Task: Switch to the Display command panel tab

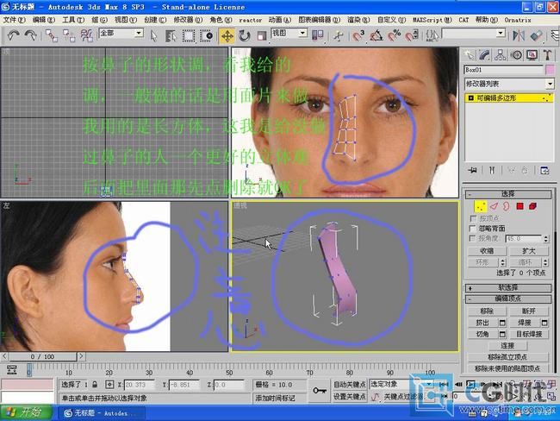Action: [x=532, y=55]
